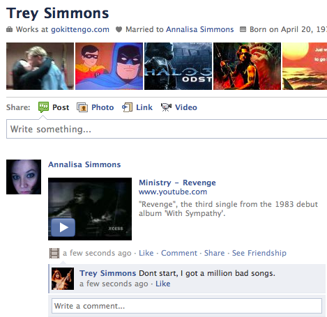
Task: Open the Halo 3 ODST photo thumbnail
Action: (178, 66)
